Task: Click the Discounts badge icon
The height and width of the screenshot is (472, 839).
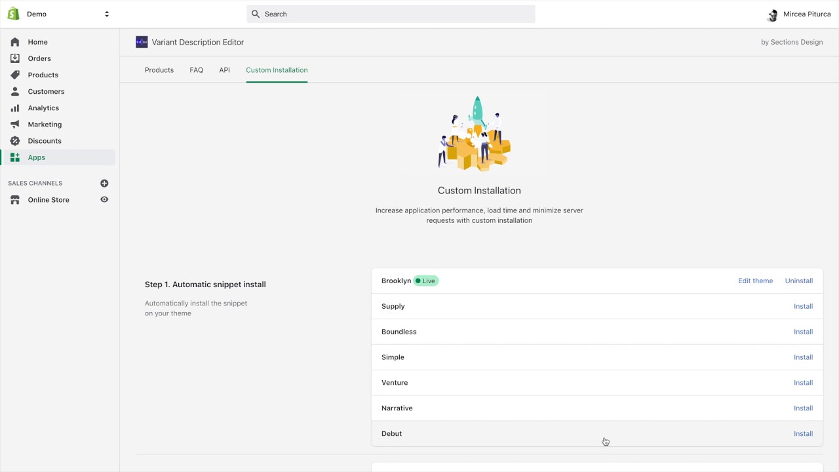Action: tap(15, 141)
